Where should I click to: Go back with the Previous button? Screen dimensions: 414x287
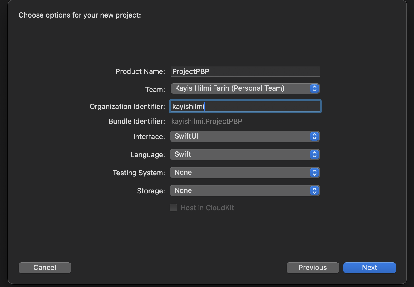(x=313, y=268)
